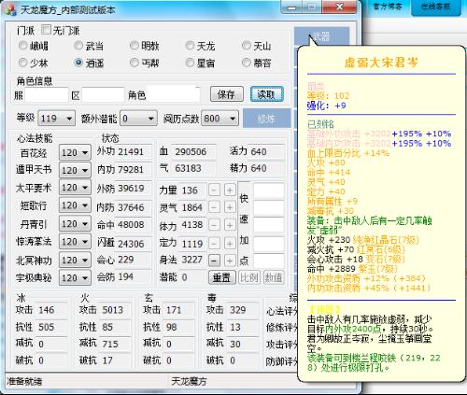Increase 身法 with the plus button
This screenshot has width=467, height=395.
point(230,261)
